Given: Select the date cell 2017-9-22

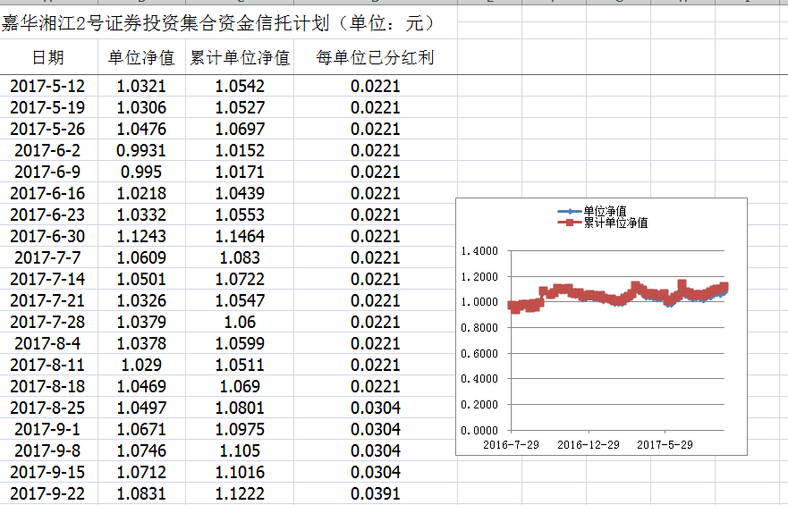Looking at the screenshot, I should click(47, 493).
